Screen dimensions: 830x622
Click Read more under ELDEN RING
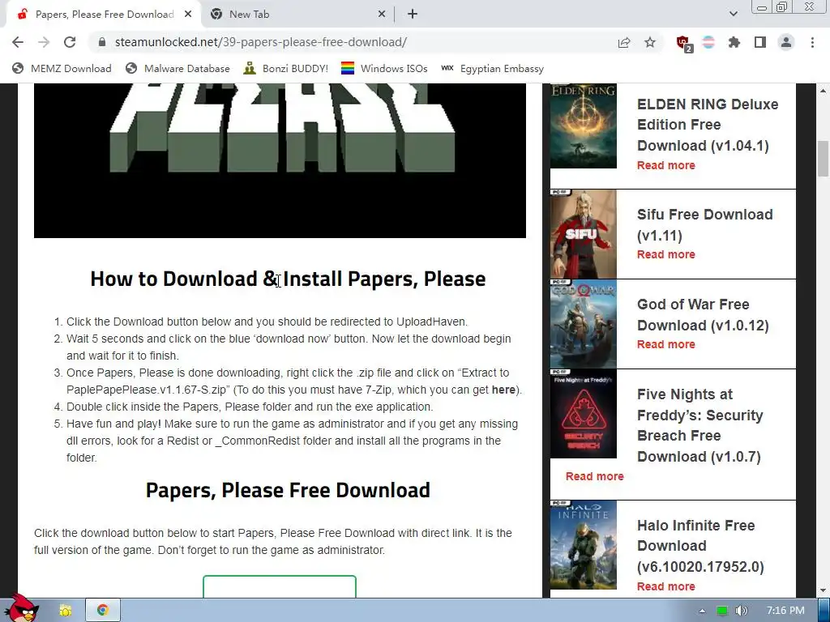666,165
